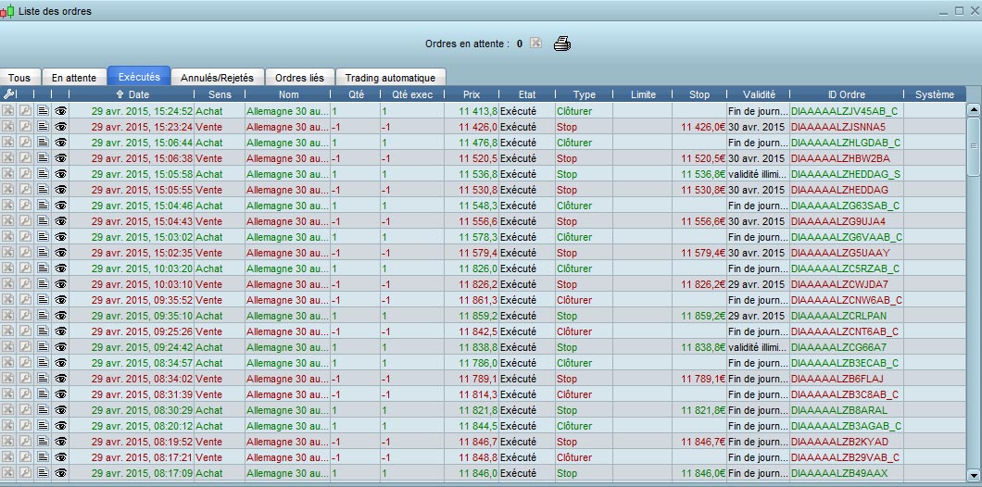The image size is (982, 487).
Task: Print the orders list with the printer icon
Action: pyautogui.click(x=562, y=44)
